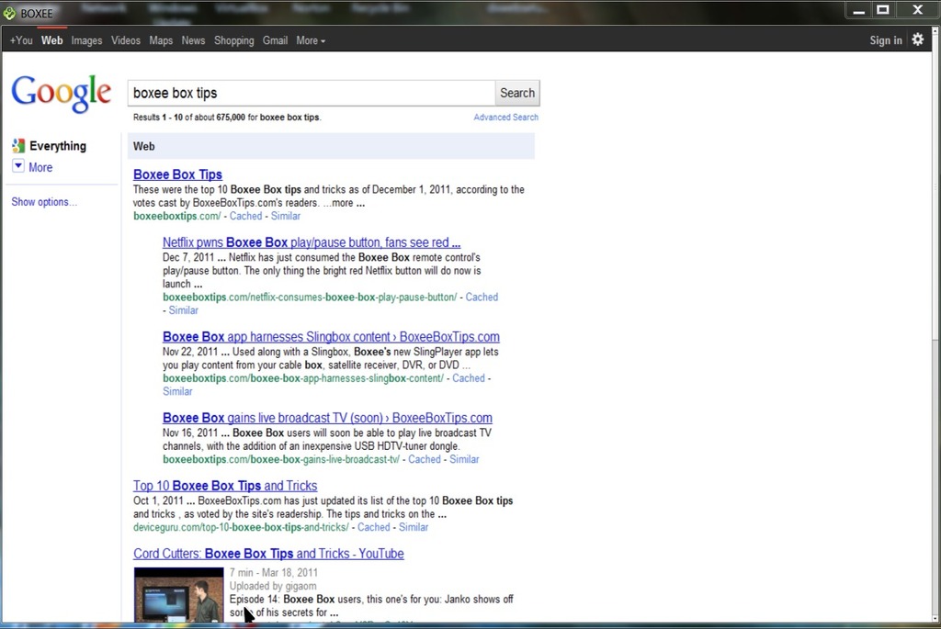
Task: Open the Boxee Box Tips result
Action: pyautogui.click(x=177, y=174)
